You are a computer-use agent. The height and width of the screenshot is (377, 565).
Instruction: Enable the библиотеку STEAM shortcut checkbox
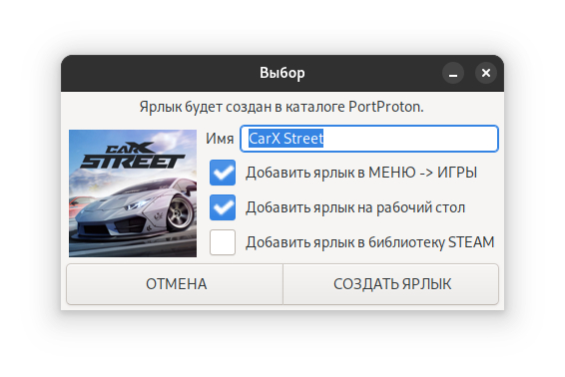click(x=223, y=242)
